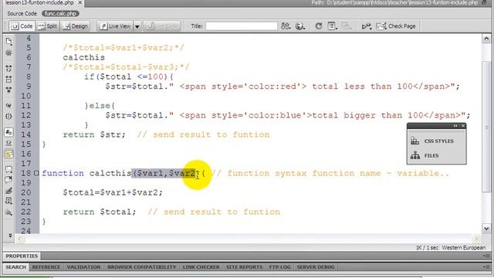Toggle Highlight Invalid Code icon

[x=8, y=143]
